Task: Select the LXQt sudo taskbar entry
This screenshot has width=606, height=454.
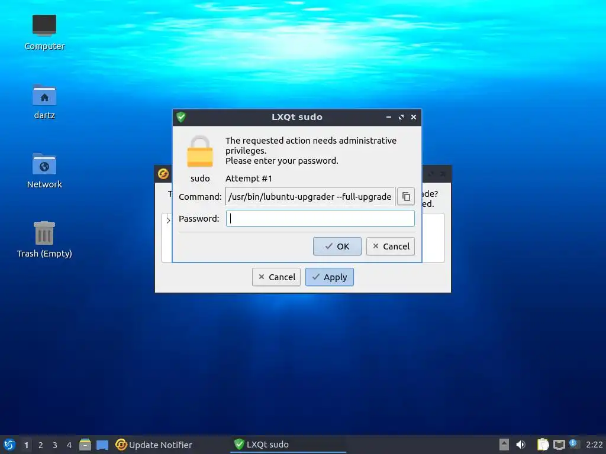Action: coord(288,445)
